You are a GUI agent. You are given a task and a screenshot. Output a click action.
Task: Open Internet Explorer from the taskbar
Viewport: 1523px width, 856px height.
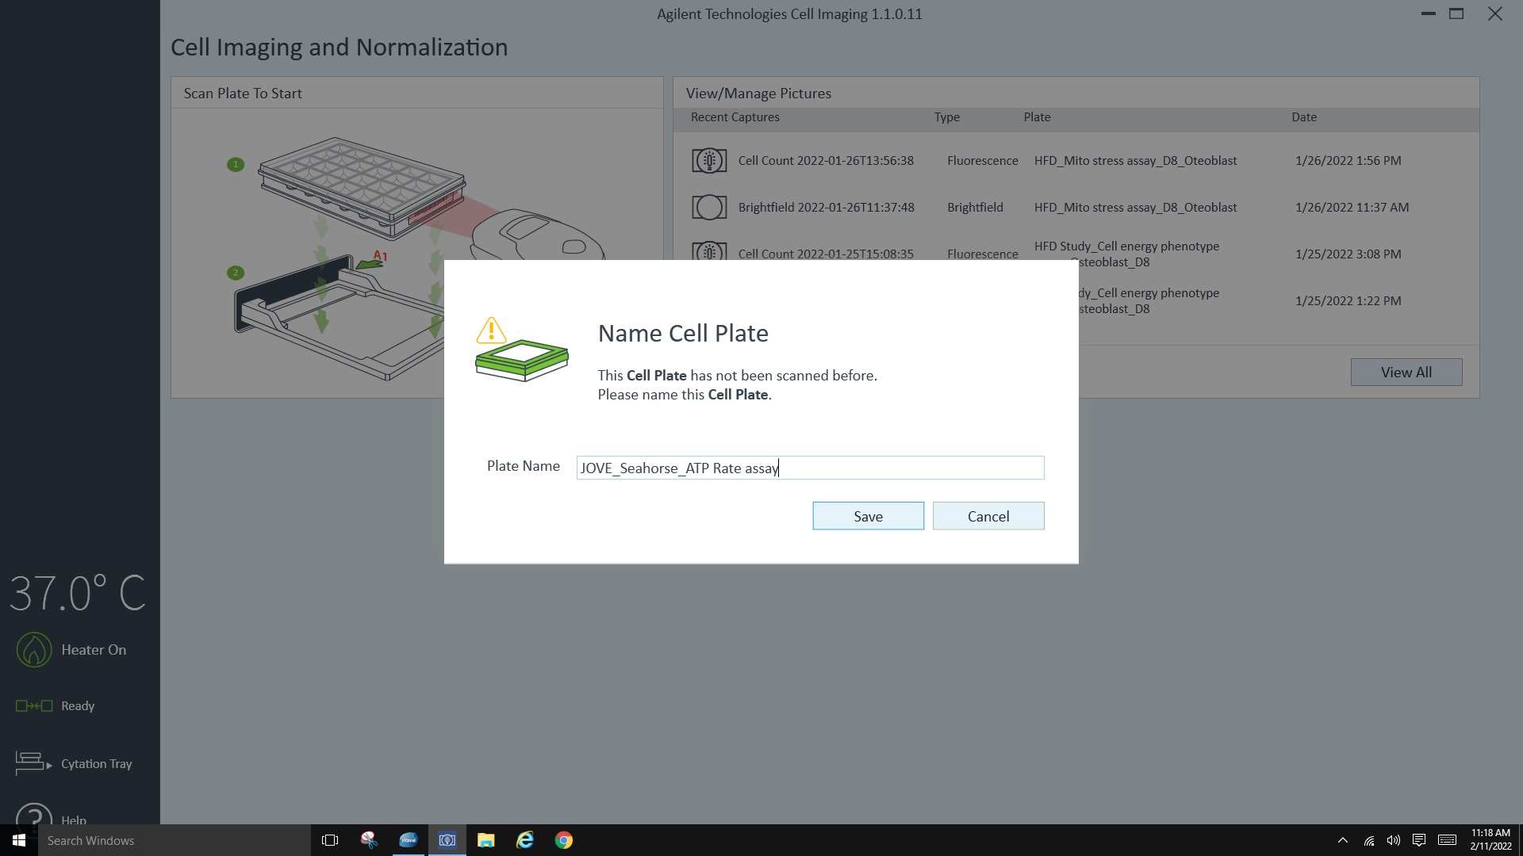[524, 840]
